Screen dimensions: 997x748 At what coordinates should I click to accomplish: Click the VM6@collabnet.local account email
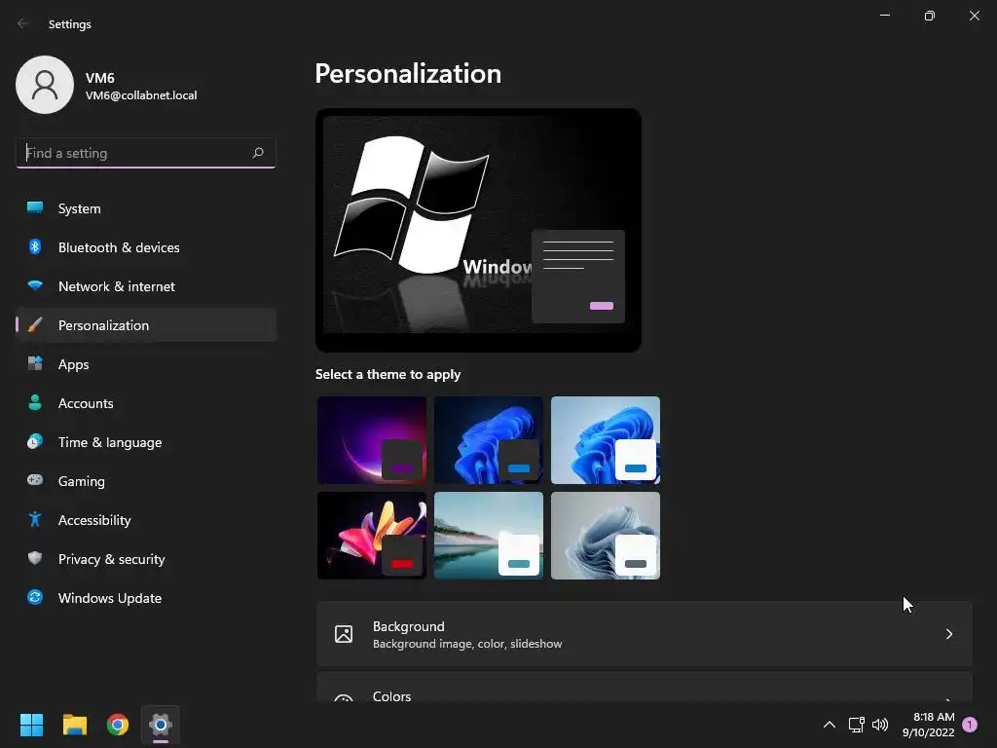[141, 95]
